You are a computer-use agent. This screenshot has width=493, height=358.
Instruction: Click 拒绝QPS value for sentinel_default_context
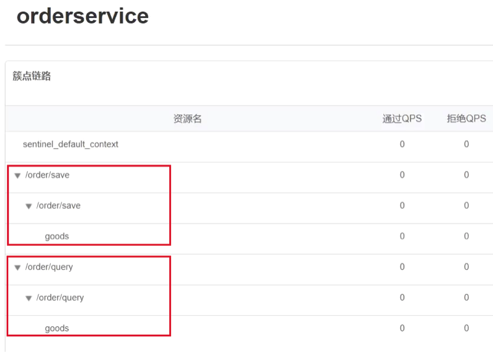[x=466, y=144]
